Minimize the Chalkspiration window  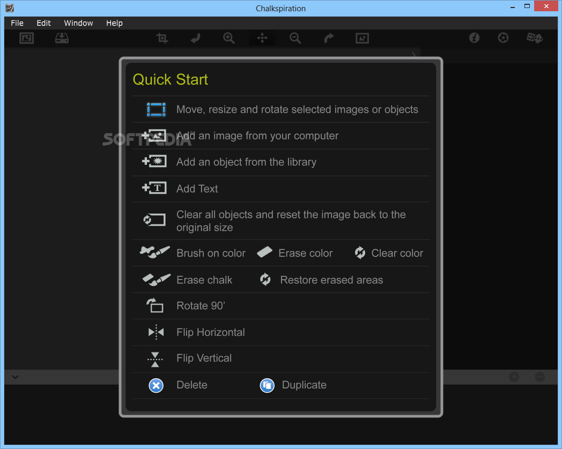coord(513,7)
